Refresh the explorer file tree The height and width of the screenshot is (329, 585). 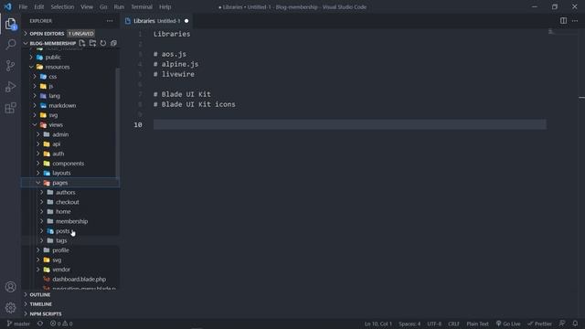coord(103,43)
